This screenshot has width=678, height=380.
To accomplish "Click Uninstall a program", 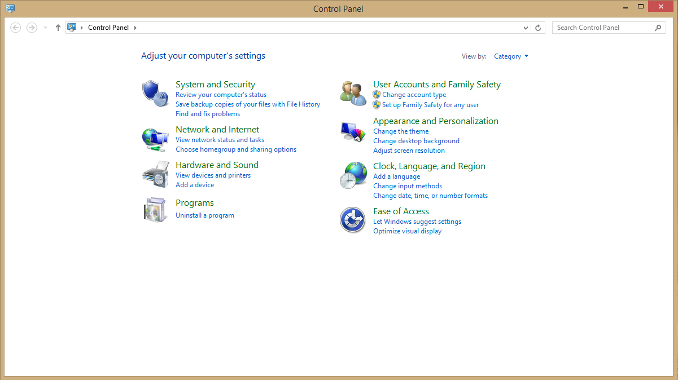I will [205, 215].
